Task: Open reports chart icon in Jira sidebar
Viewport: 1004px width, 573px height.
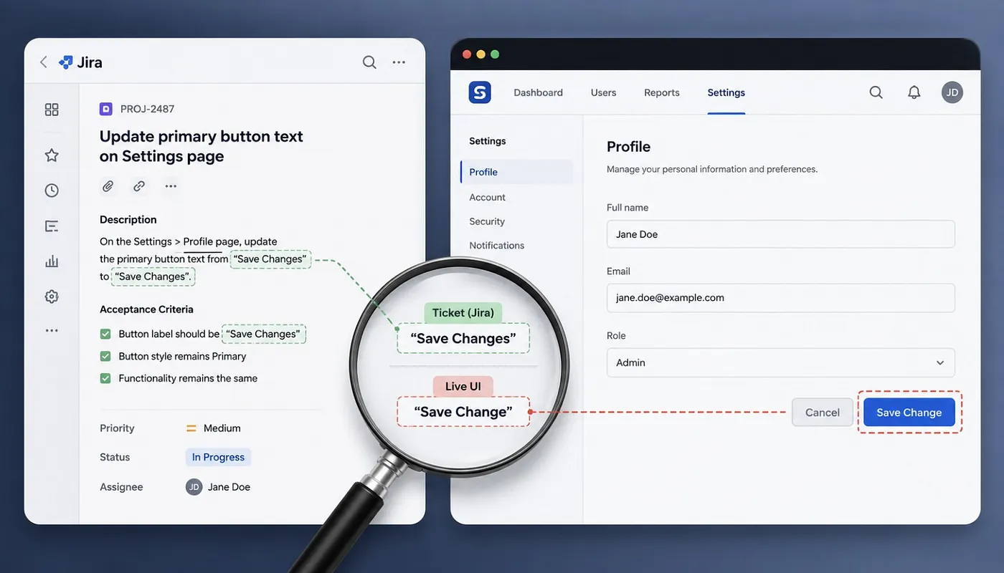Action: click(x=52, y=261)
